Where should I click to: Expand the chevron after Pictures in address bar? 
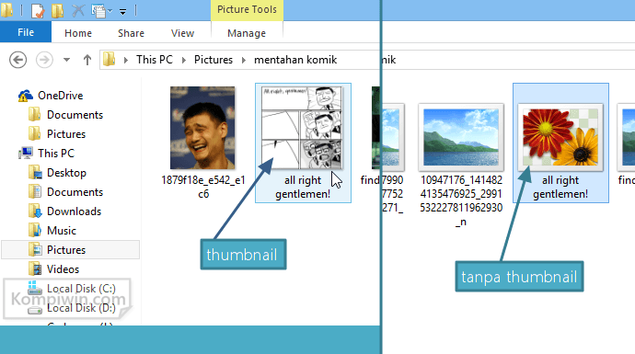[x=244, y=61]
